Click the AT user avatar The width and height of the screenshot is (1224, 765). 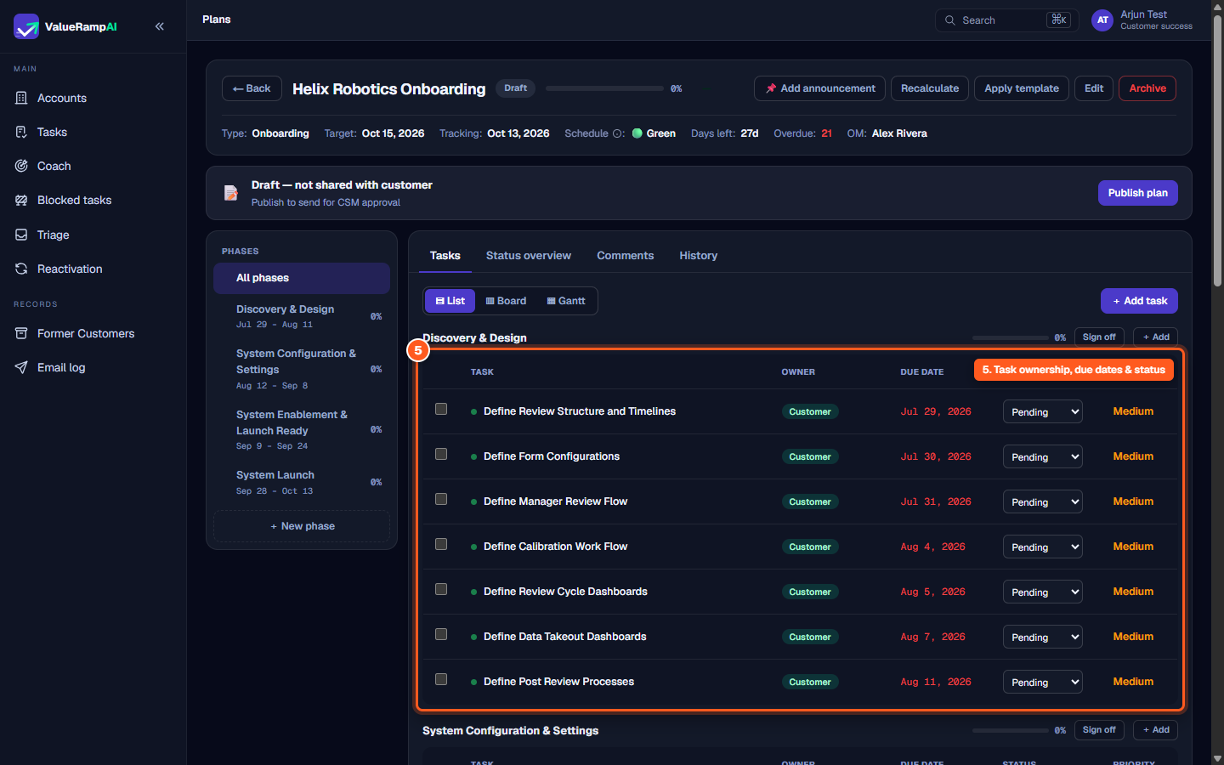point(1102,20)
